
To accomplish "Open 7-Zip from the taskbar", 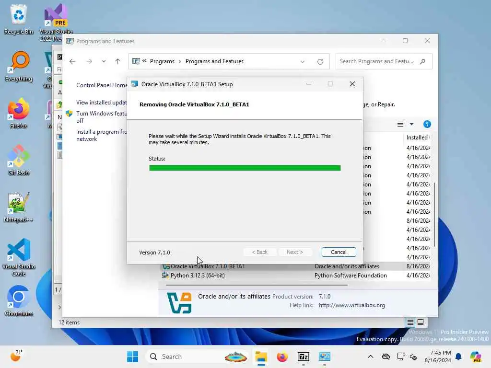I will pos(304,356).
